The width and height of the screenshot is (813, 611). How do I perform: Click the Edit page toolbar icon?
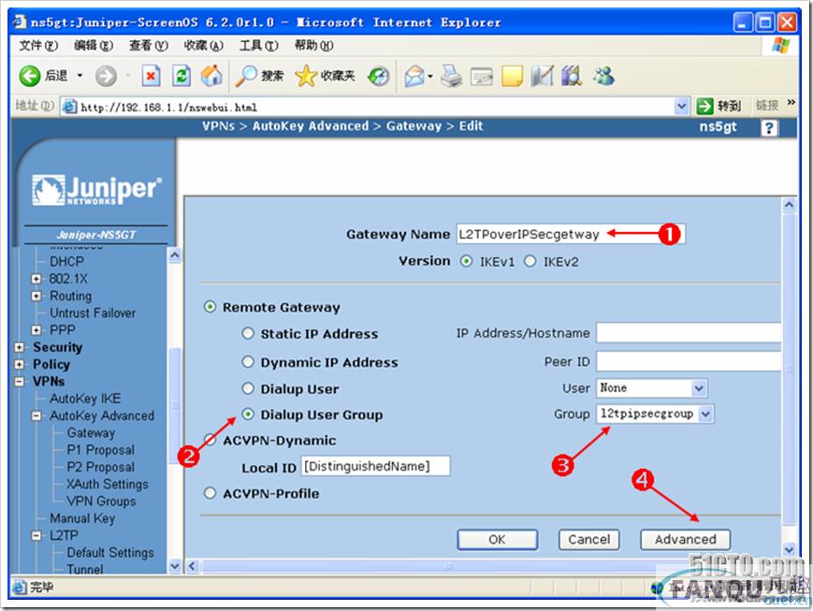[x=482, y=77]
